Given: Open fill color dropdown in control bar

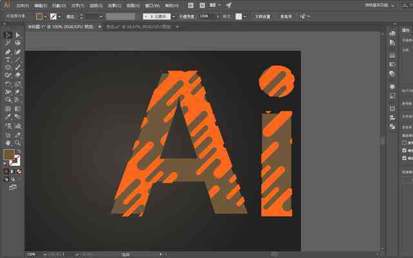Looking at the screenshot, I should click(x=45, y=17).
